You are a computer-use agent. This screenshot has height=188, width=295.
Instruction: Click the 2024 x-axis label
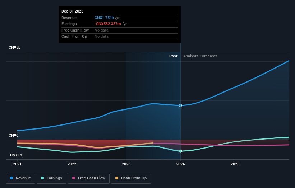click(180, 164)
